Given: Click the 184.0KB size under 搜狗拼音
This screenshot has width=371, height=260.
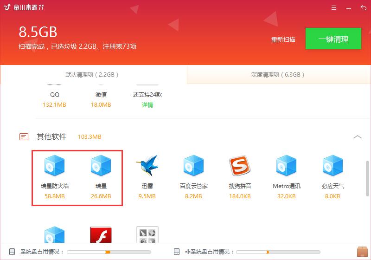Looking at the screenshot, I should click(x=240, y=196).
